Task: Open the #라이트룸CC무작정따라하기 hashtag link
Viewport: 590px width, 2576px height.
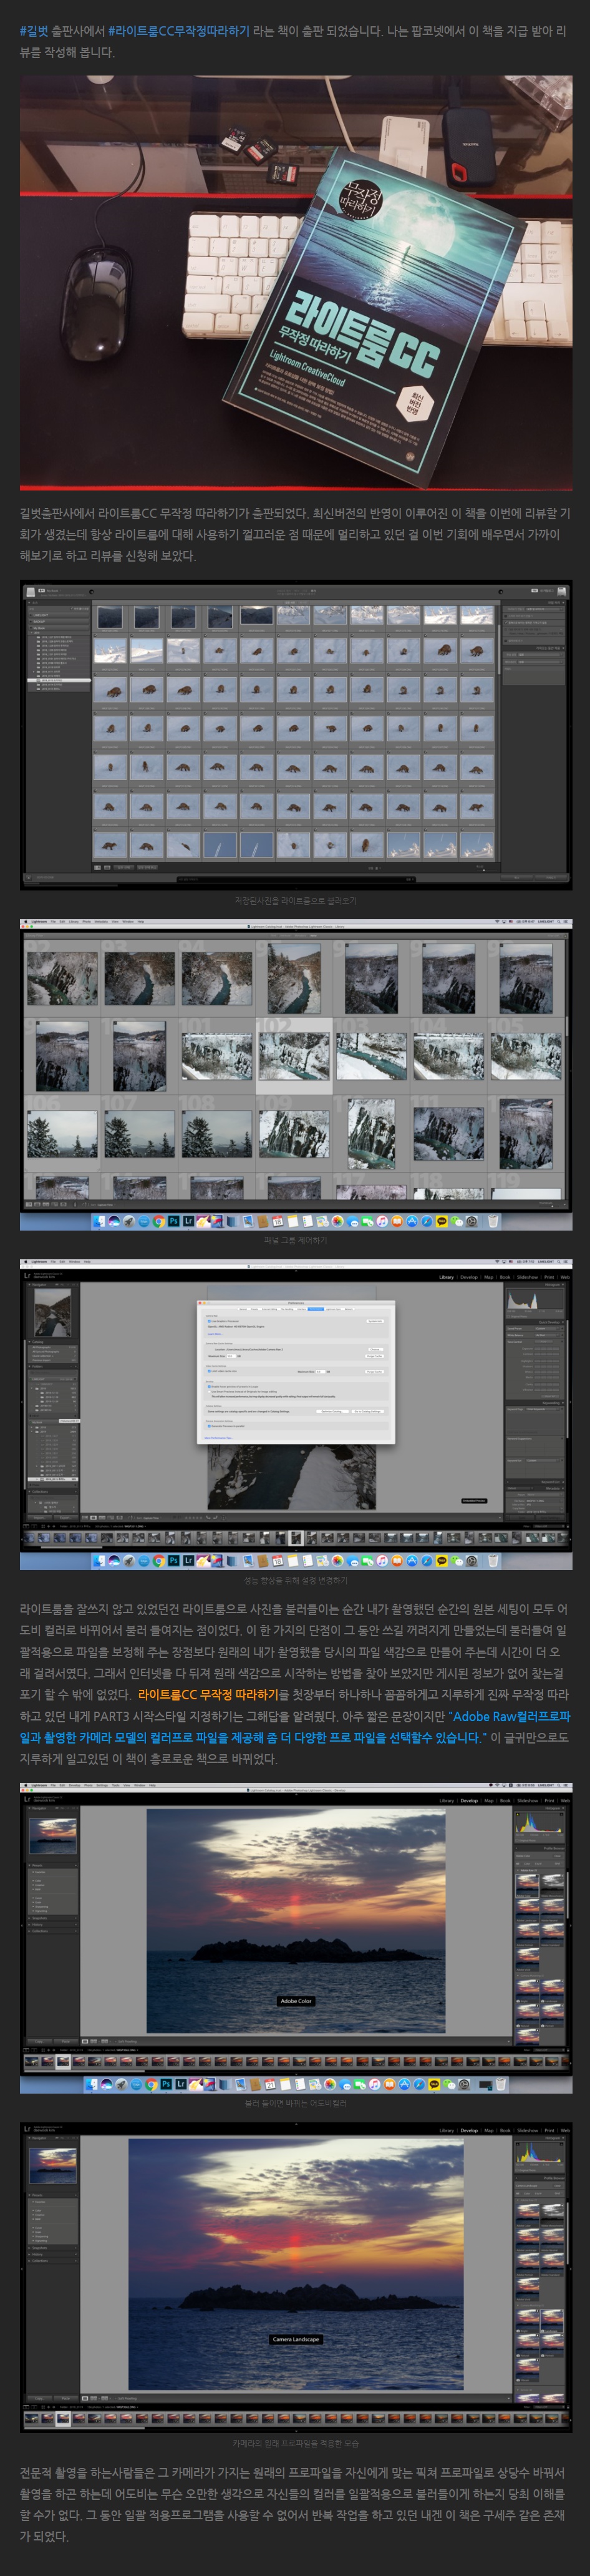Action: coord(179,31)
